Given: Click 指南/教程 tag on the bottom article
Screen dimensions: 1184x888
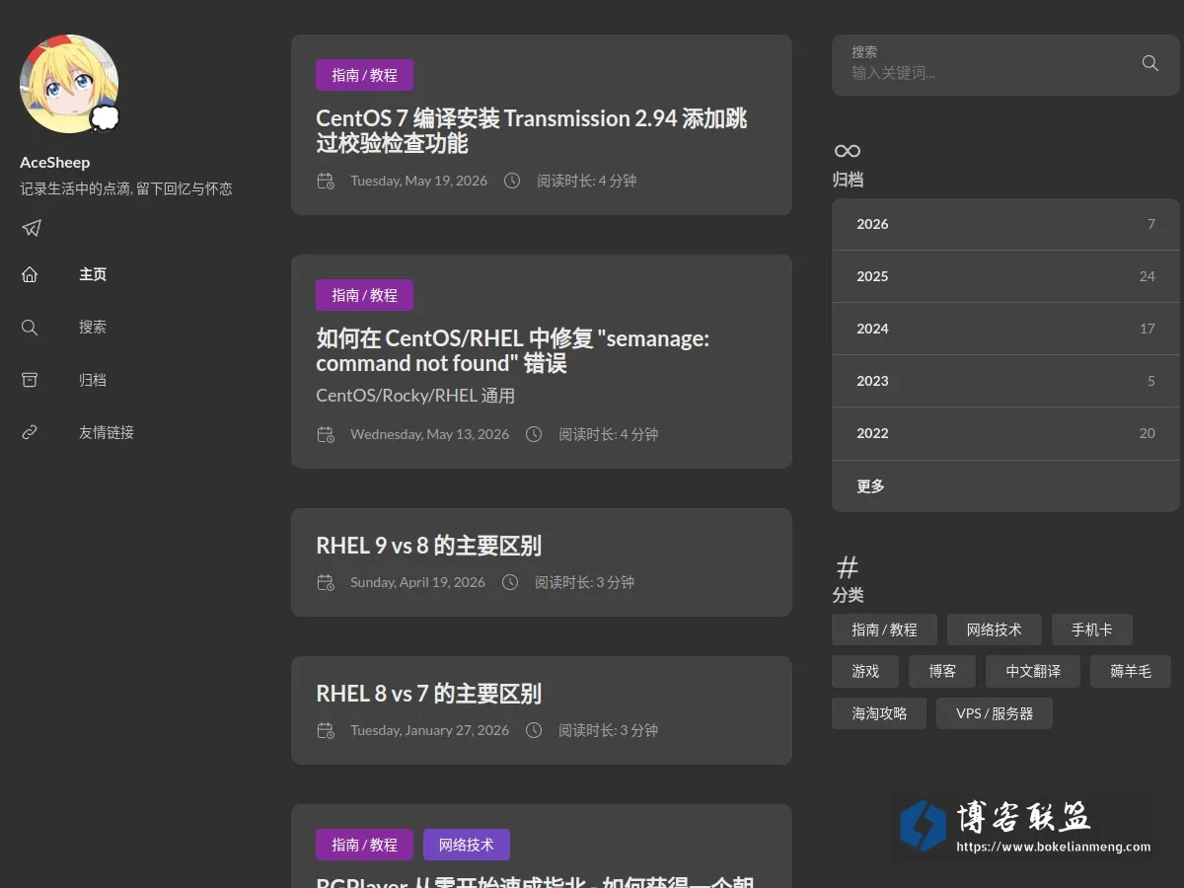Looking at the screenshot, I should [364, 845].
